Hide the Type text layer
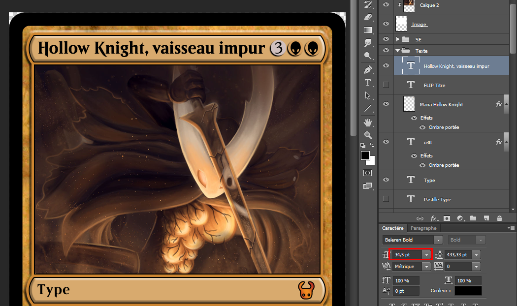The height and width of the screenshot is (306, 517). 386,180
